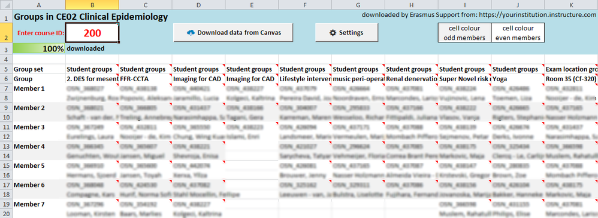This screenshot has height=218, width=598.
Task: Select the Lifestyle intervention group cell
Action: 305,79
